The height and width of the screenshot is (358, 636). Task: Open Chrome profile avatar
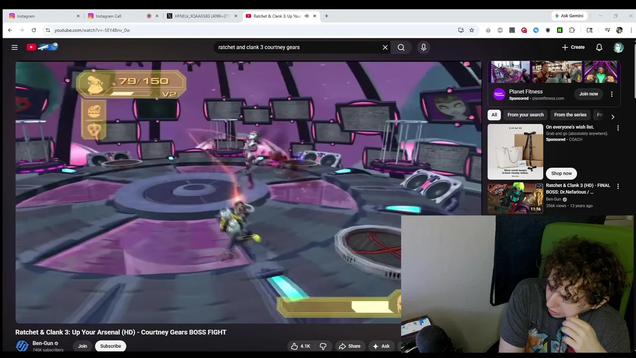coord(619,30)
